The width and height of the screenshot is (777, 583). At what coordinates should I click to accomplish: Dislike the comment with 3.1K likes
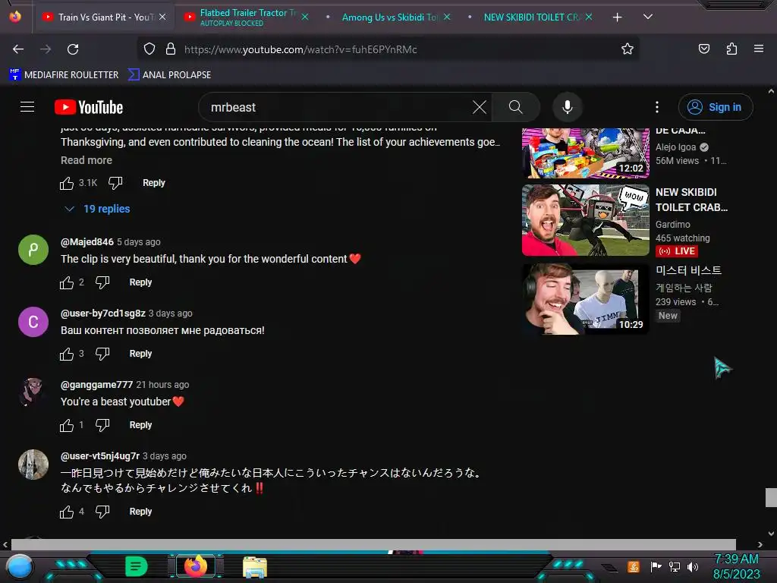(x=115, y=183)
